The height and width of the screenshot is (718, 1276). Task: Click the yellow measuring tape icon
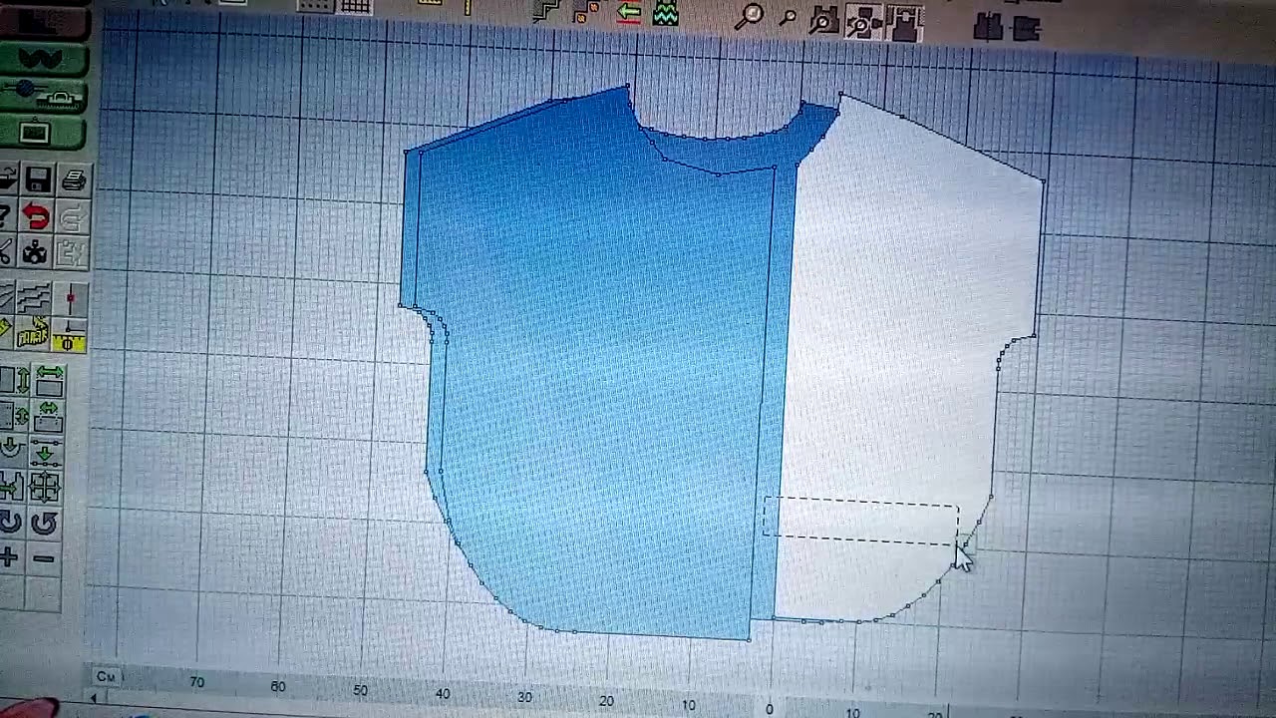[x=33, y=331]
